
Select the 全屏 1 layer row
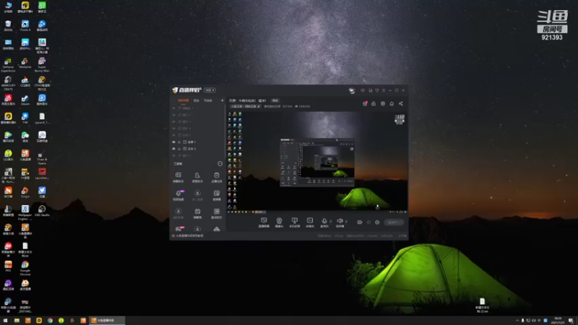coord(197,142)
